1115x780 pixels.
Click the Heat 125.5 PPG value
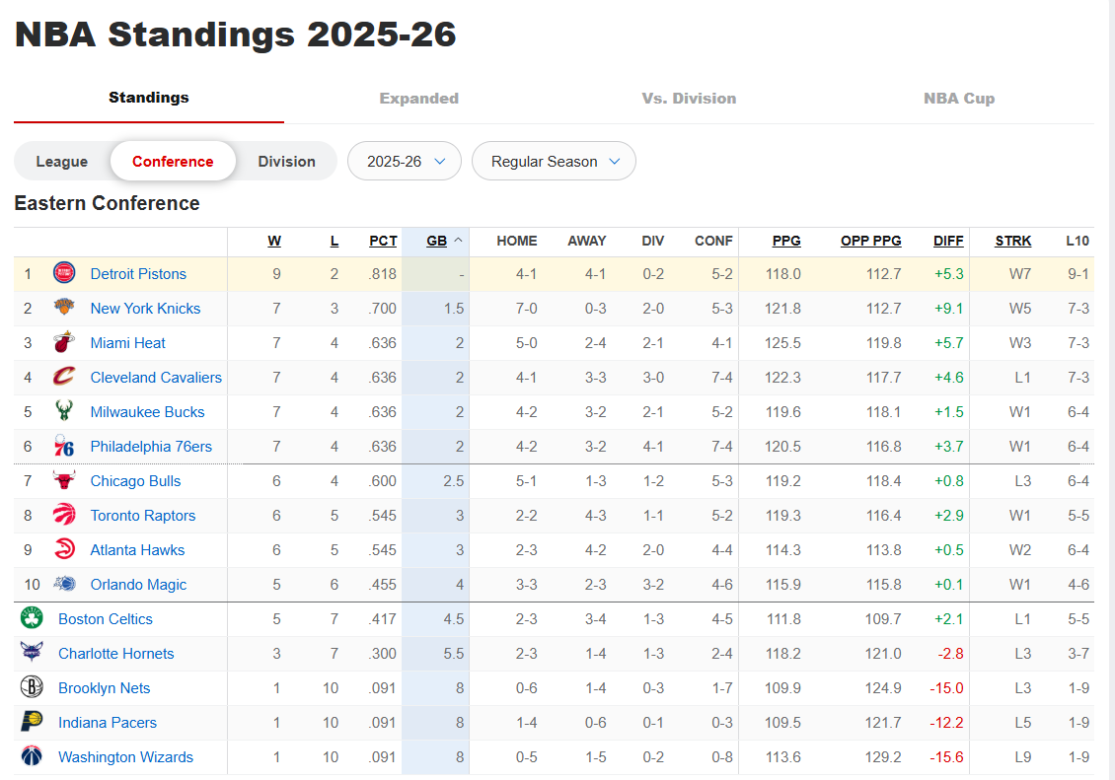(x=782, y=342)
